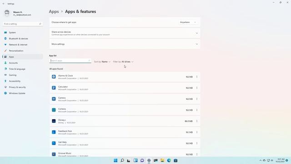Screen dimensions: 291x164
Task: Click the Disney+ app icon
Action: tap(54, 121)
